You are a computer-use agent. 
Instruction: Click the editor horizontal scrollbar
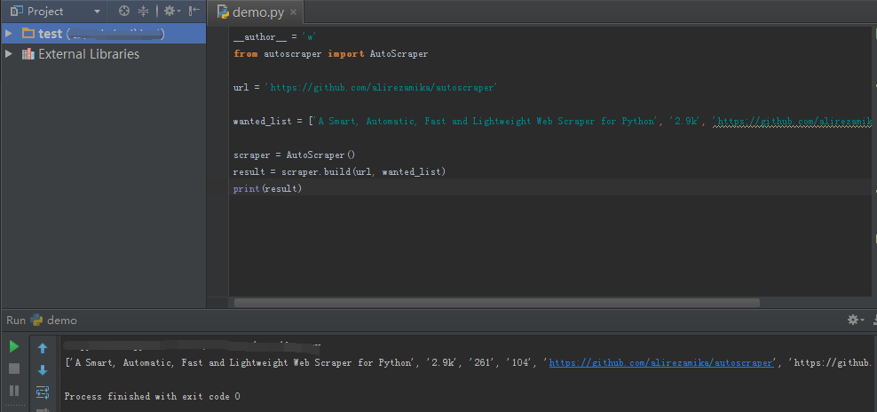[x=497, y=302]
